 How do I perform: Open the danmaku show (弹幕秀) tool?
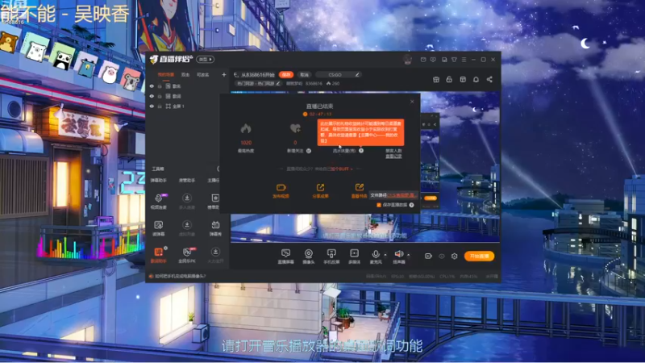pos(215,225)
